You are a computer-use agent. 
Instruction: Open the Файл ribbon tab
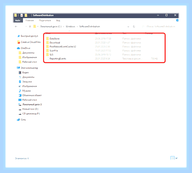pyautogui.click(x=18, y=21)
